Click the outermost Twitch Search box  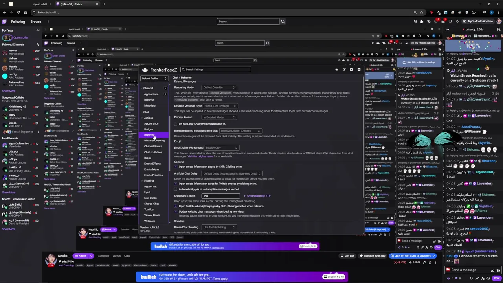248,22
